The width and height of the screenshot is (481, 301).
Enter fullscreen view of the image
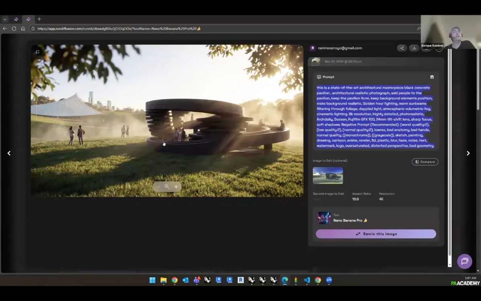click(38, 52)
